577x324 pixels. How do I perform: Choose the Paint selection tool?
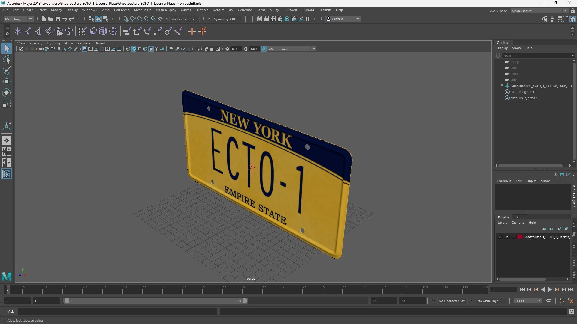7,70
